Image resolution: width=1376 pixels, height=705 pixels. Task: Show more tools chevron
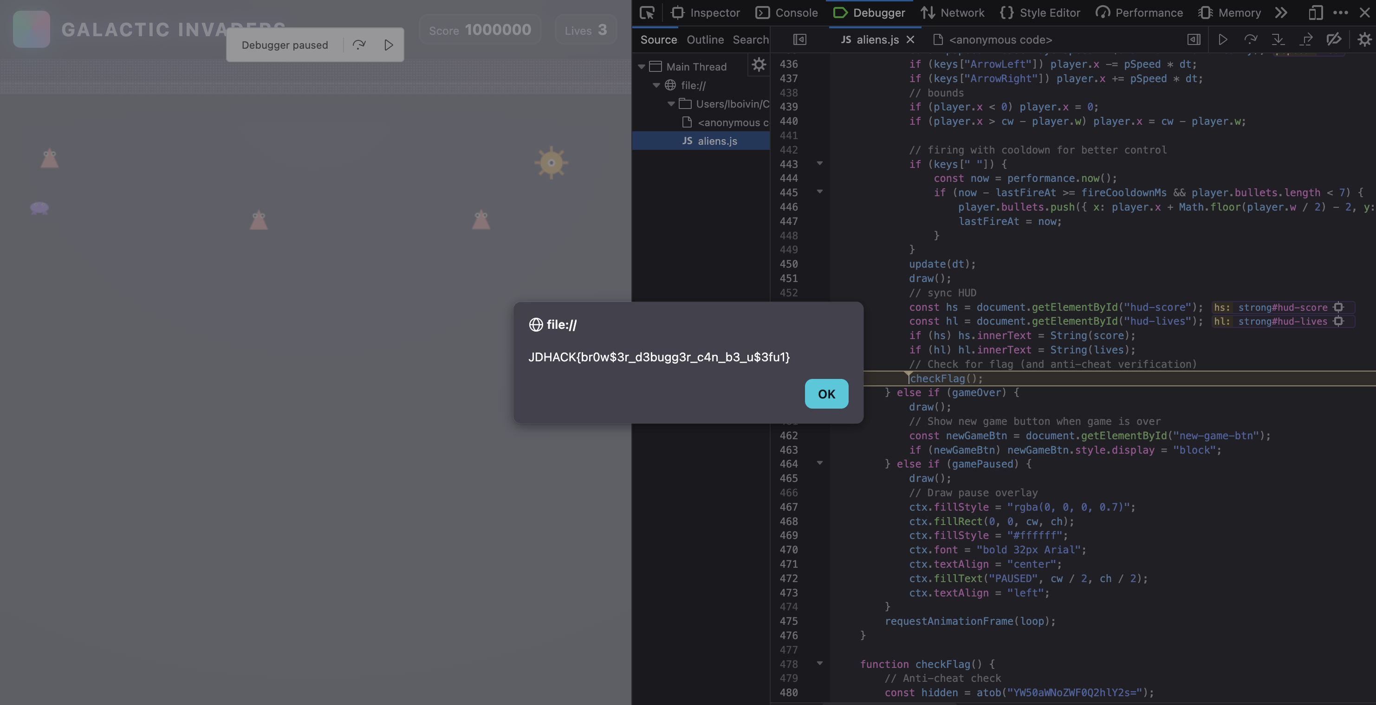[1281, 12]
